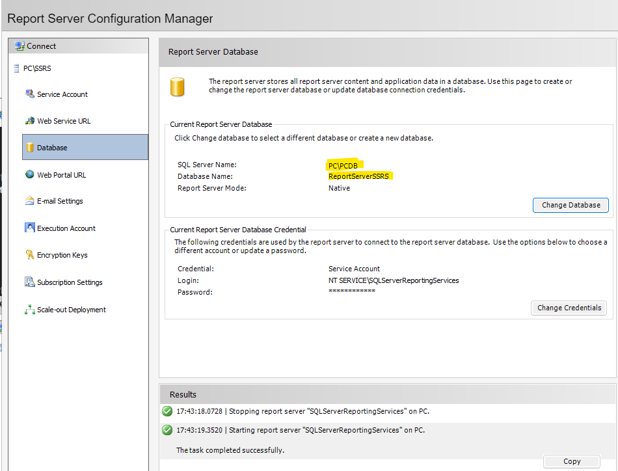This screenshot has height=471, width=618.
Task: Click the ReportServerSSRS database name value
Action: coord(358,176)
